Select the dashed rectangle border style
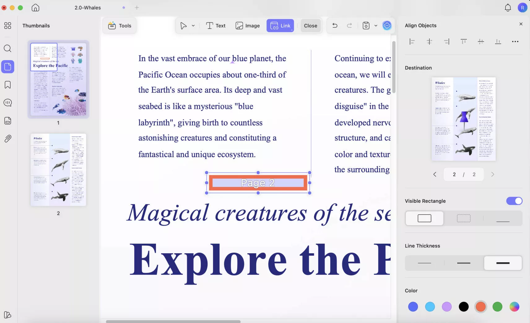The height and width of the screenshot is (323, 530). (x=463, y=219)
